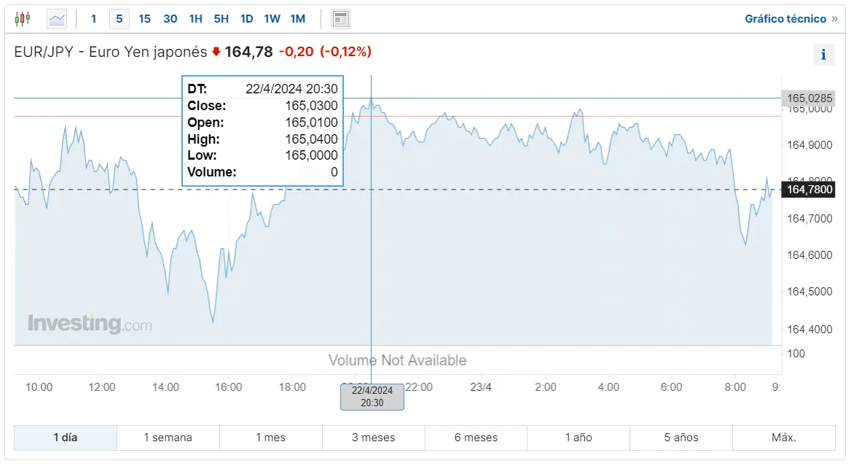Select the area chart type icon
Viewport: 851px width, 466px height.
pos(57,19)
